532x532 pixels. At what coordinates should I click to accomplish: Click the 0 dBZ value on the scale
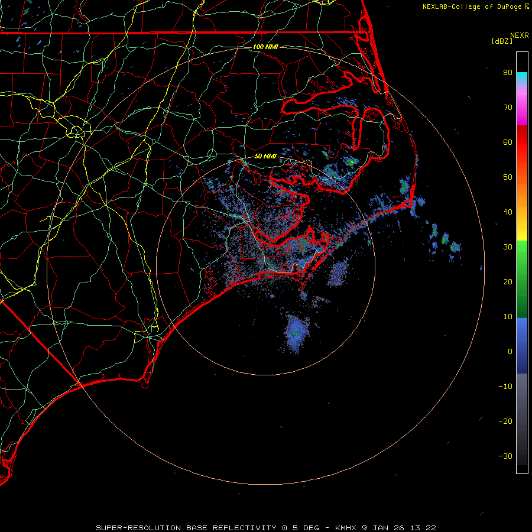[x=510, y=352]
